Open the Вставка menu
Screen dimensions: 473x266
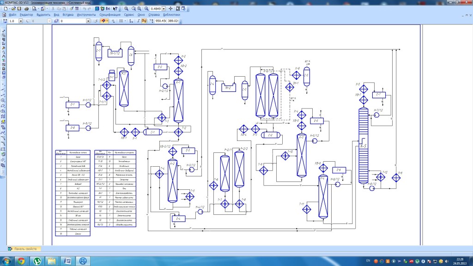pyautogui.click(x=68, y=14)
